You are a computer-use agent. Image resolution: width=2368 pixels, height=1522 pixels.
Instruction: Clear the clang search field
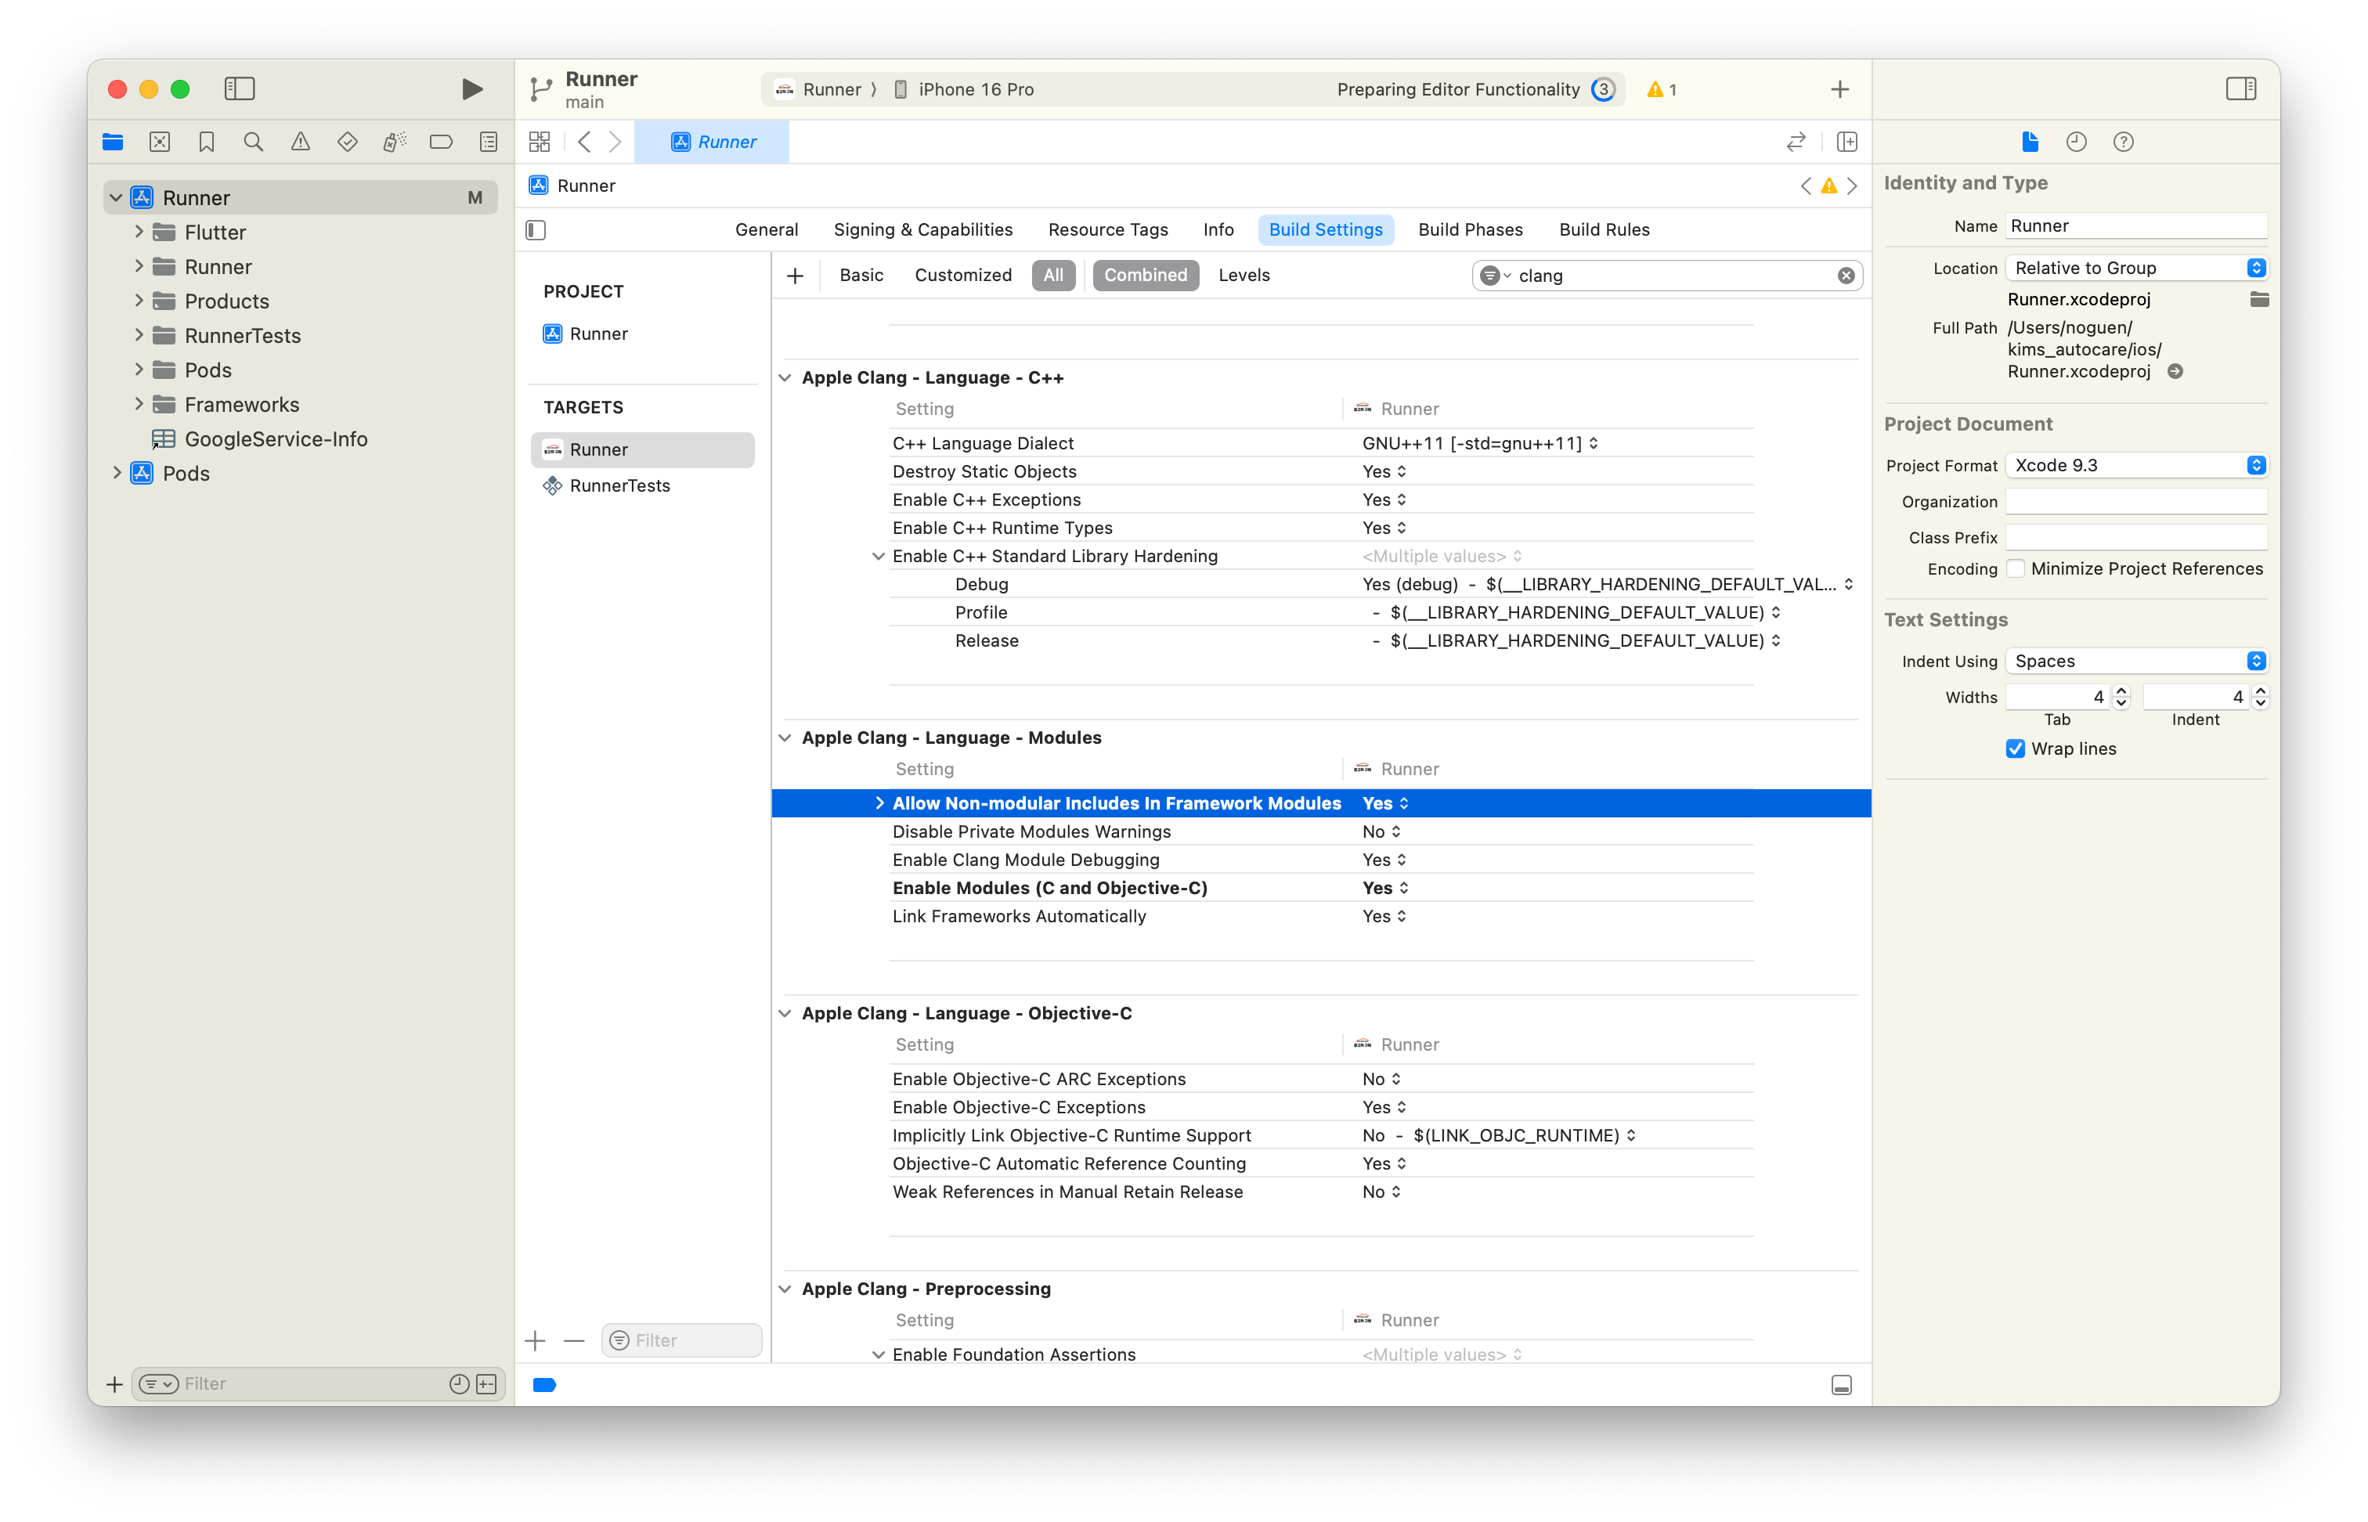click(1845, 276)
